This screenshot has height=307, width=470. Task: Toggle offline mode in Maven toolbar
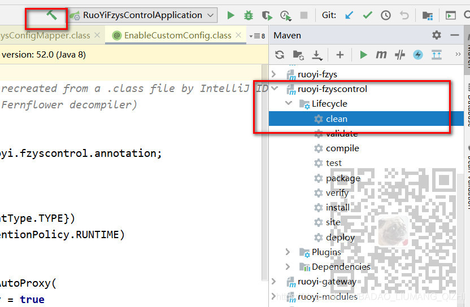click(400, 55)
